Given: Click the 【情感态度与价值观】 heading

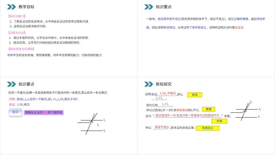Looking at the screenshot, I should click(21, 49).
